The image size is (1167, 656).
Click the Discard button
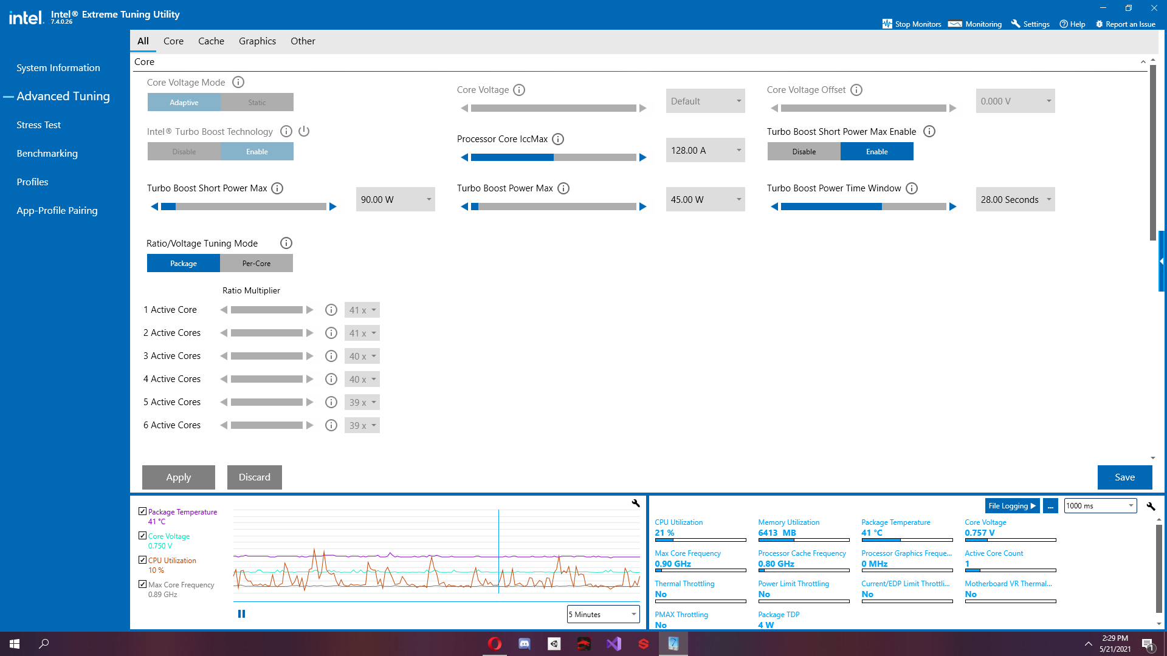pos(255,477)
